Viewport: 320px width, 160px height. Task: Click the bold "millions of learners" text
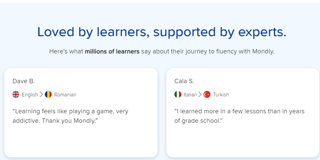coord(112,52)
